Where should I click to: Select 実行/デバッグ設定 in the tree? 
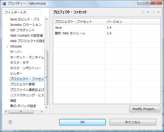coord(23,106)
